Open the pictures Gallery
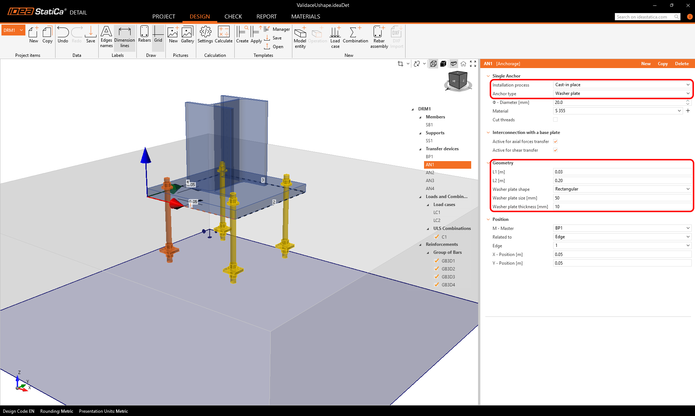The image size is (695, 416). click(x=187, y=34)
